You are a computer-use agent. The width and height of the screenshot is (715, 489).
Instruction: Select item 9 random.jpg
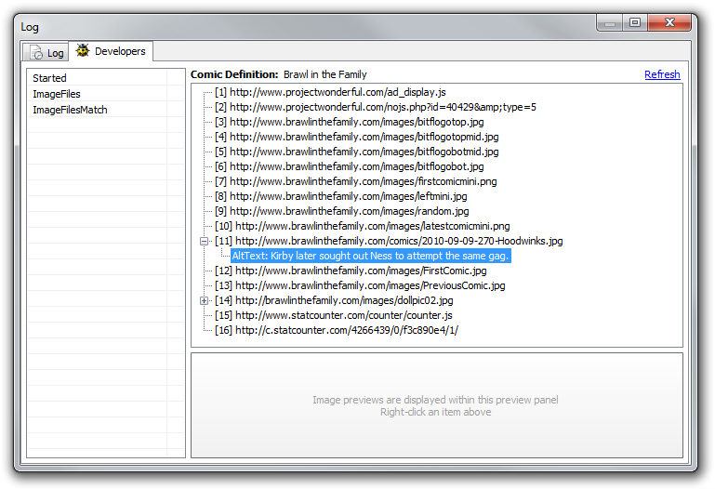click(340, 211)
